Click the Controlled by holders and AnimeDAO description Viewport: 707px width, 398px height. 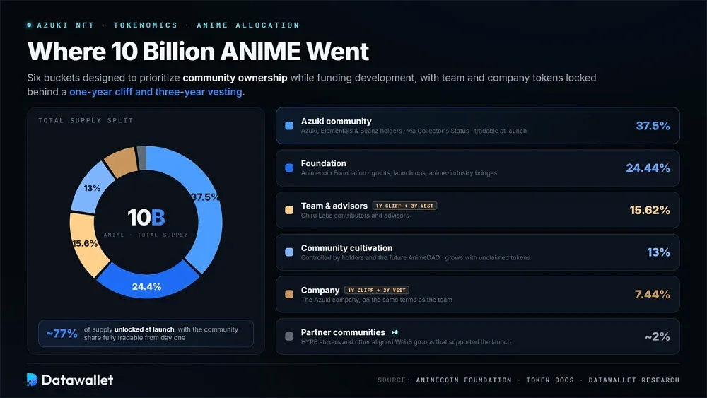point(415,258)
